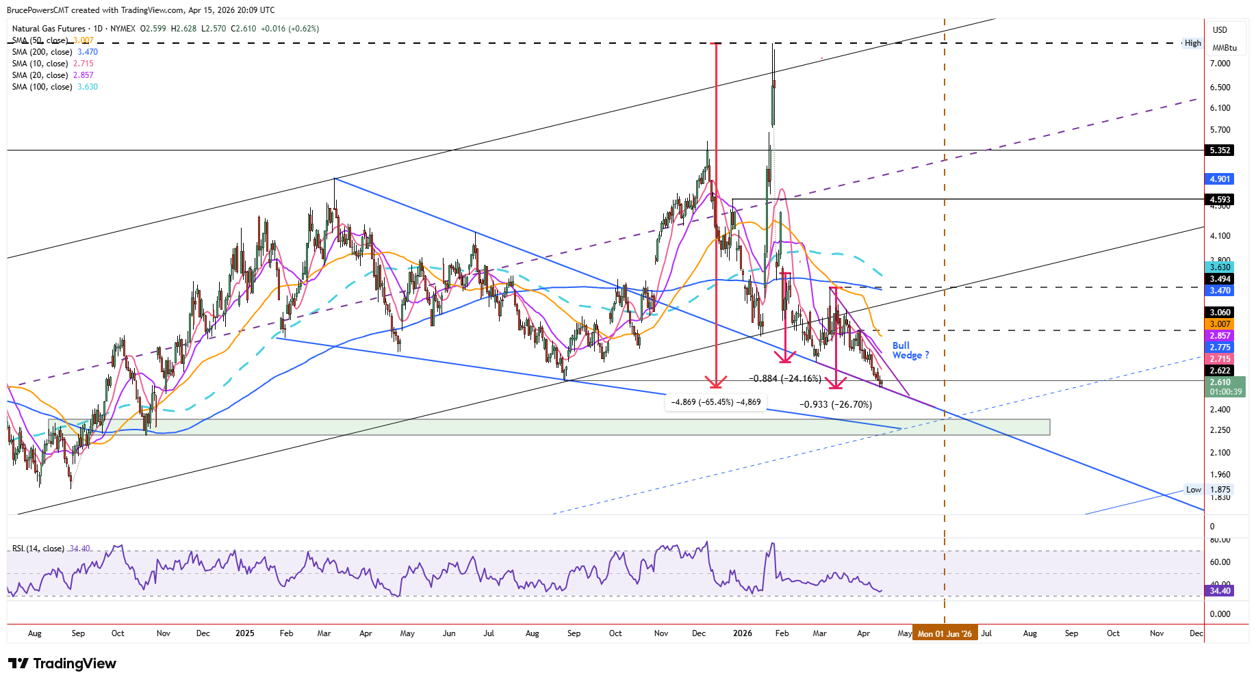This screenshot has width=1256, height=684.
Task: Click the Low 1.875 price marker label
Action: click(1208, 490)
